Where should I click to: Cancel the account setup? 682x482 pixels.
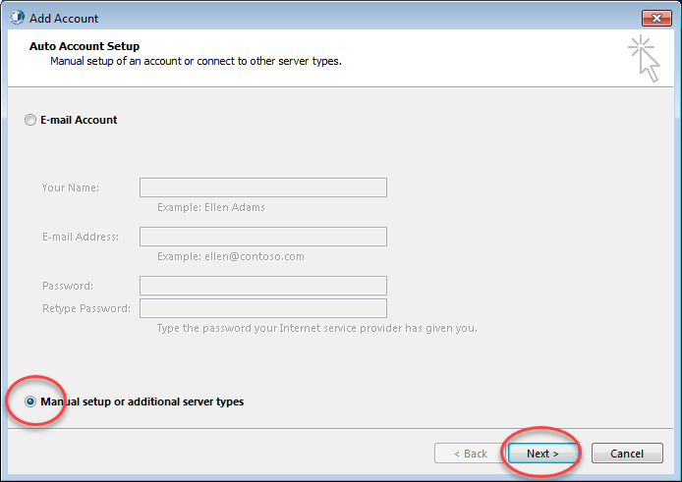pyautogui.click(x=627, y=454)
